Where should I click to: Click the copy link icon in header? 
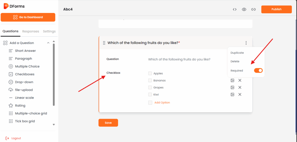253,9
